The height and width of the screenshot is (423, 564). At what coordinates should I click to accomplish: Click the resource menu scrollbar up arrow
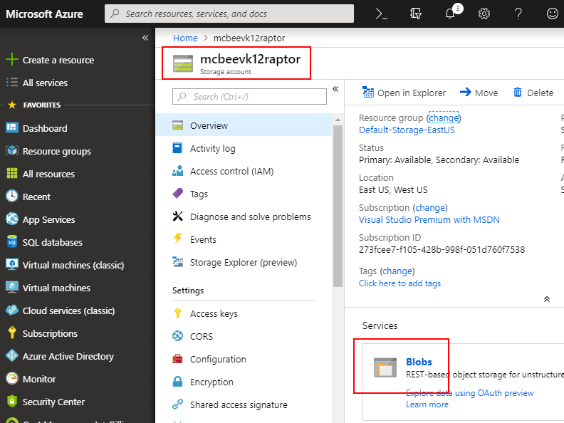click(338, 120)
